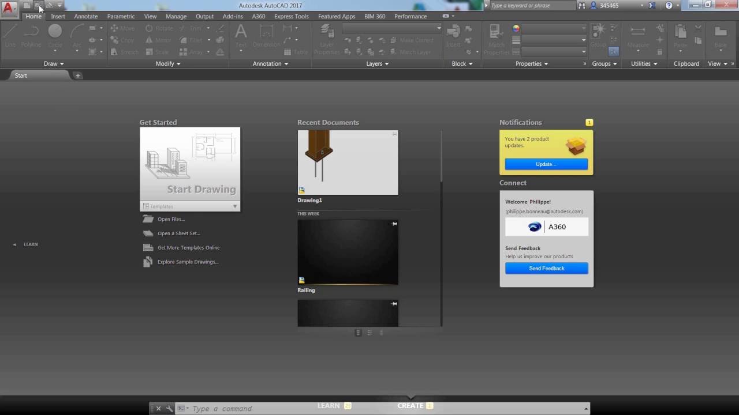
Task: Click Get More Templates Online link
Action: coord(188,247)
